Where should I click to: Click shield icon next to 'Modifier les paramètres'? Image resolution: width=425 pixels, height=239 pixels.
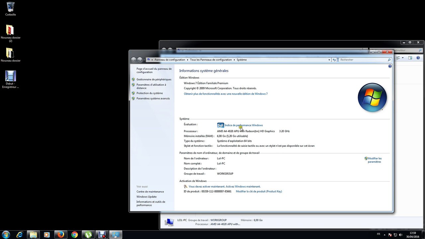(366, 159)
